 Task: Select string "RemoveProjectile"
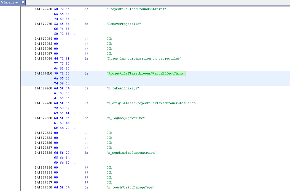123,24
